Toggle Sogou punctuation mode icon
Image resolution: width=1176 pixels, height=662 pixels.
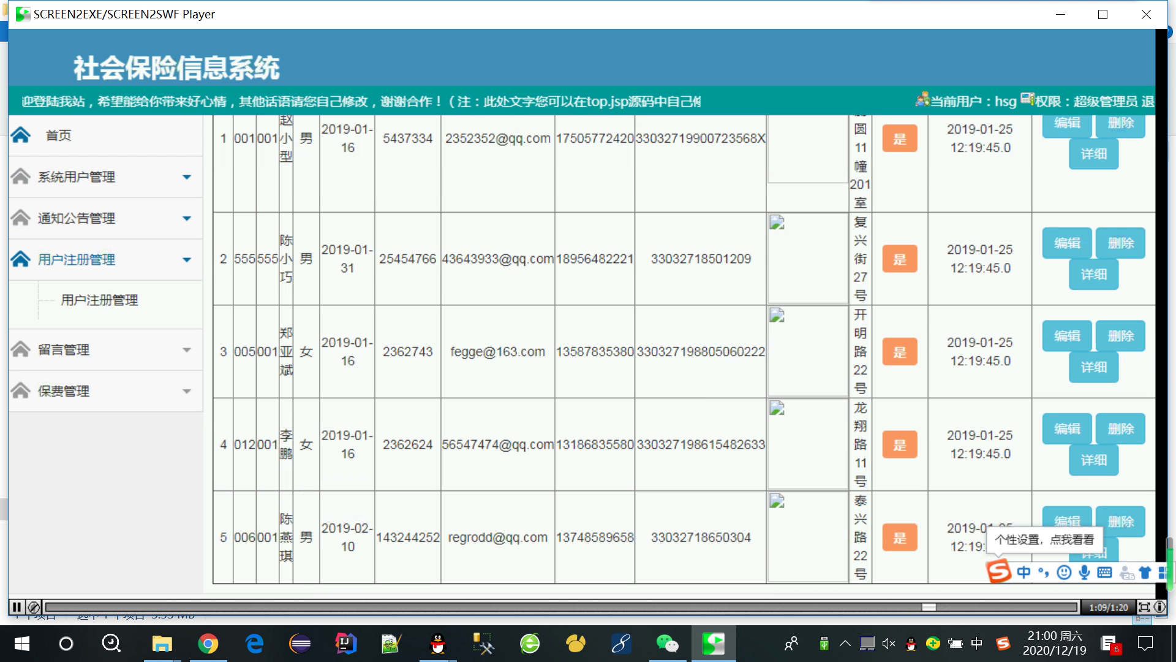point(1044,573)
